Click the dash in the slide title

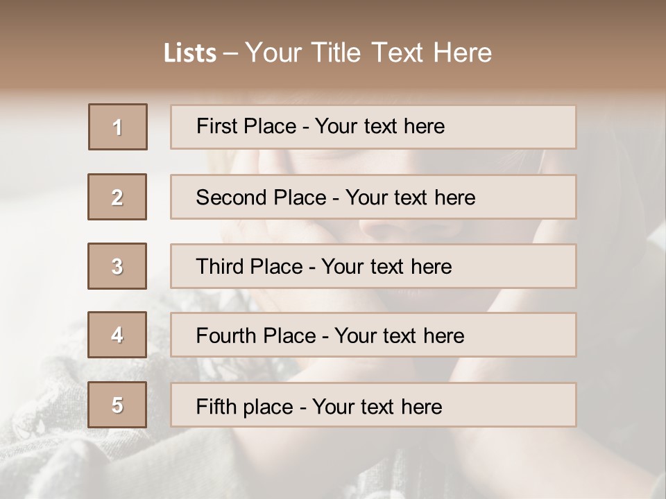pyautogui.click(x=231, y=53)
